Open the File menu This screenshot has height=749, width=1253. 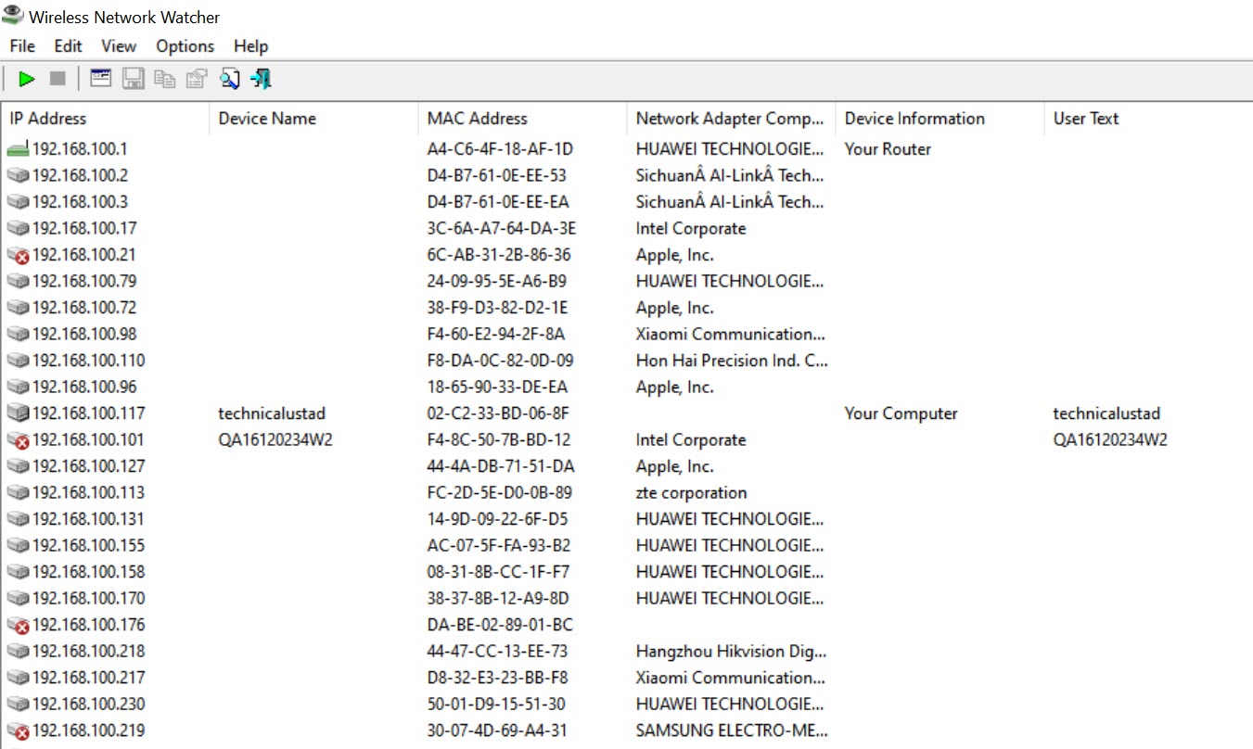[22, 46]
